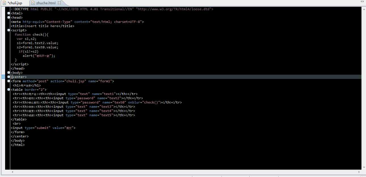Collapse the <head> code fold
366x177 pixels.
[x=9, y=18]
